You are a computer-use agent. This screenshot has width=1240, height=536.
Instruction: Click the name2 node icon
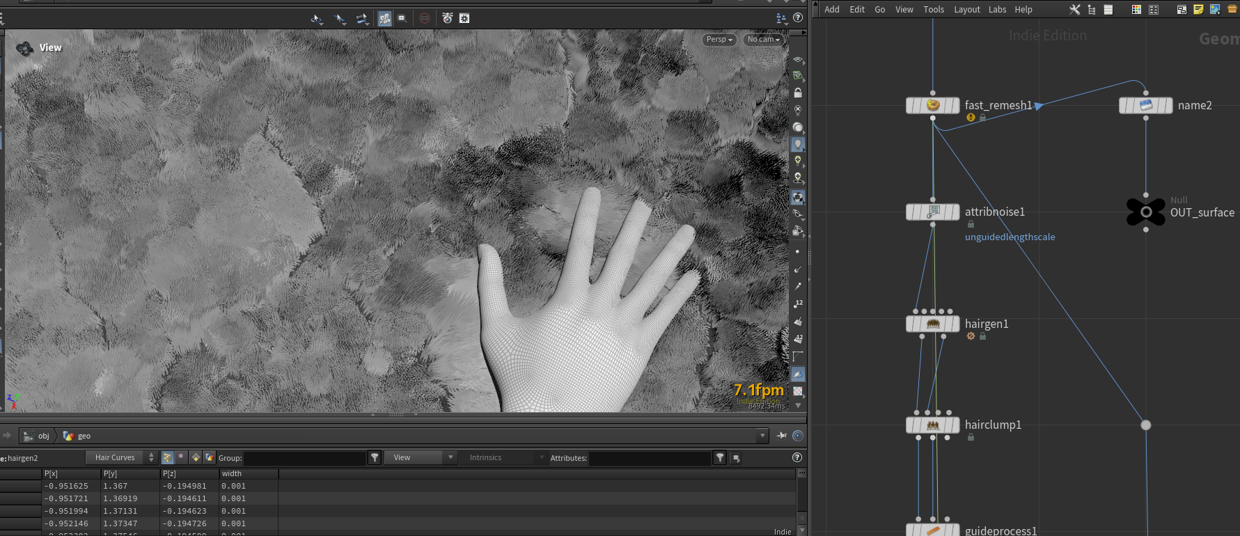(x=1146, y=106)
